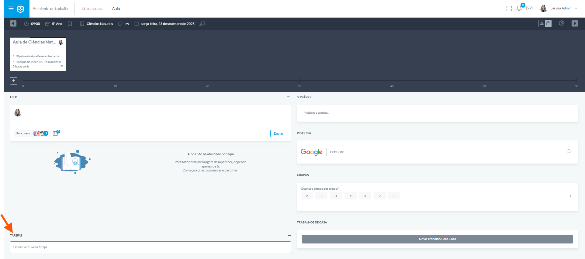Open the hamburger main menu
This screenshot has width=585, height=259.
tap(11, 9)
